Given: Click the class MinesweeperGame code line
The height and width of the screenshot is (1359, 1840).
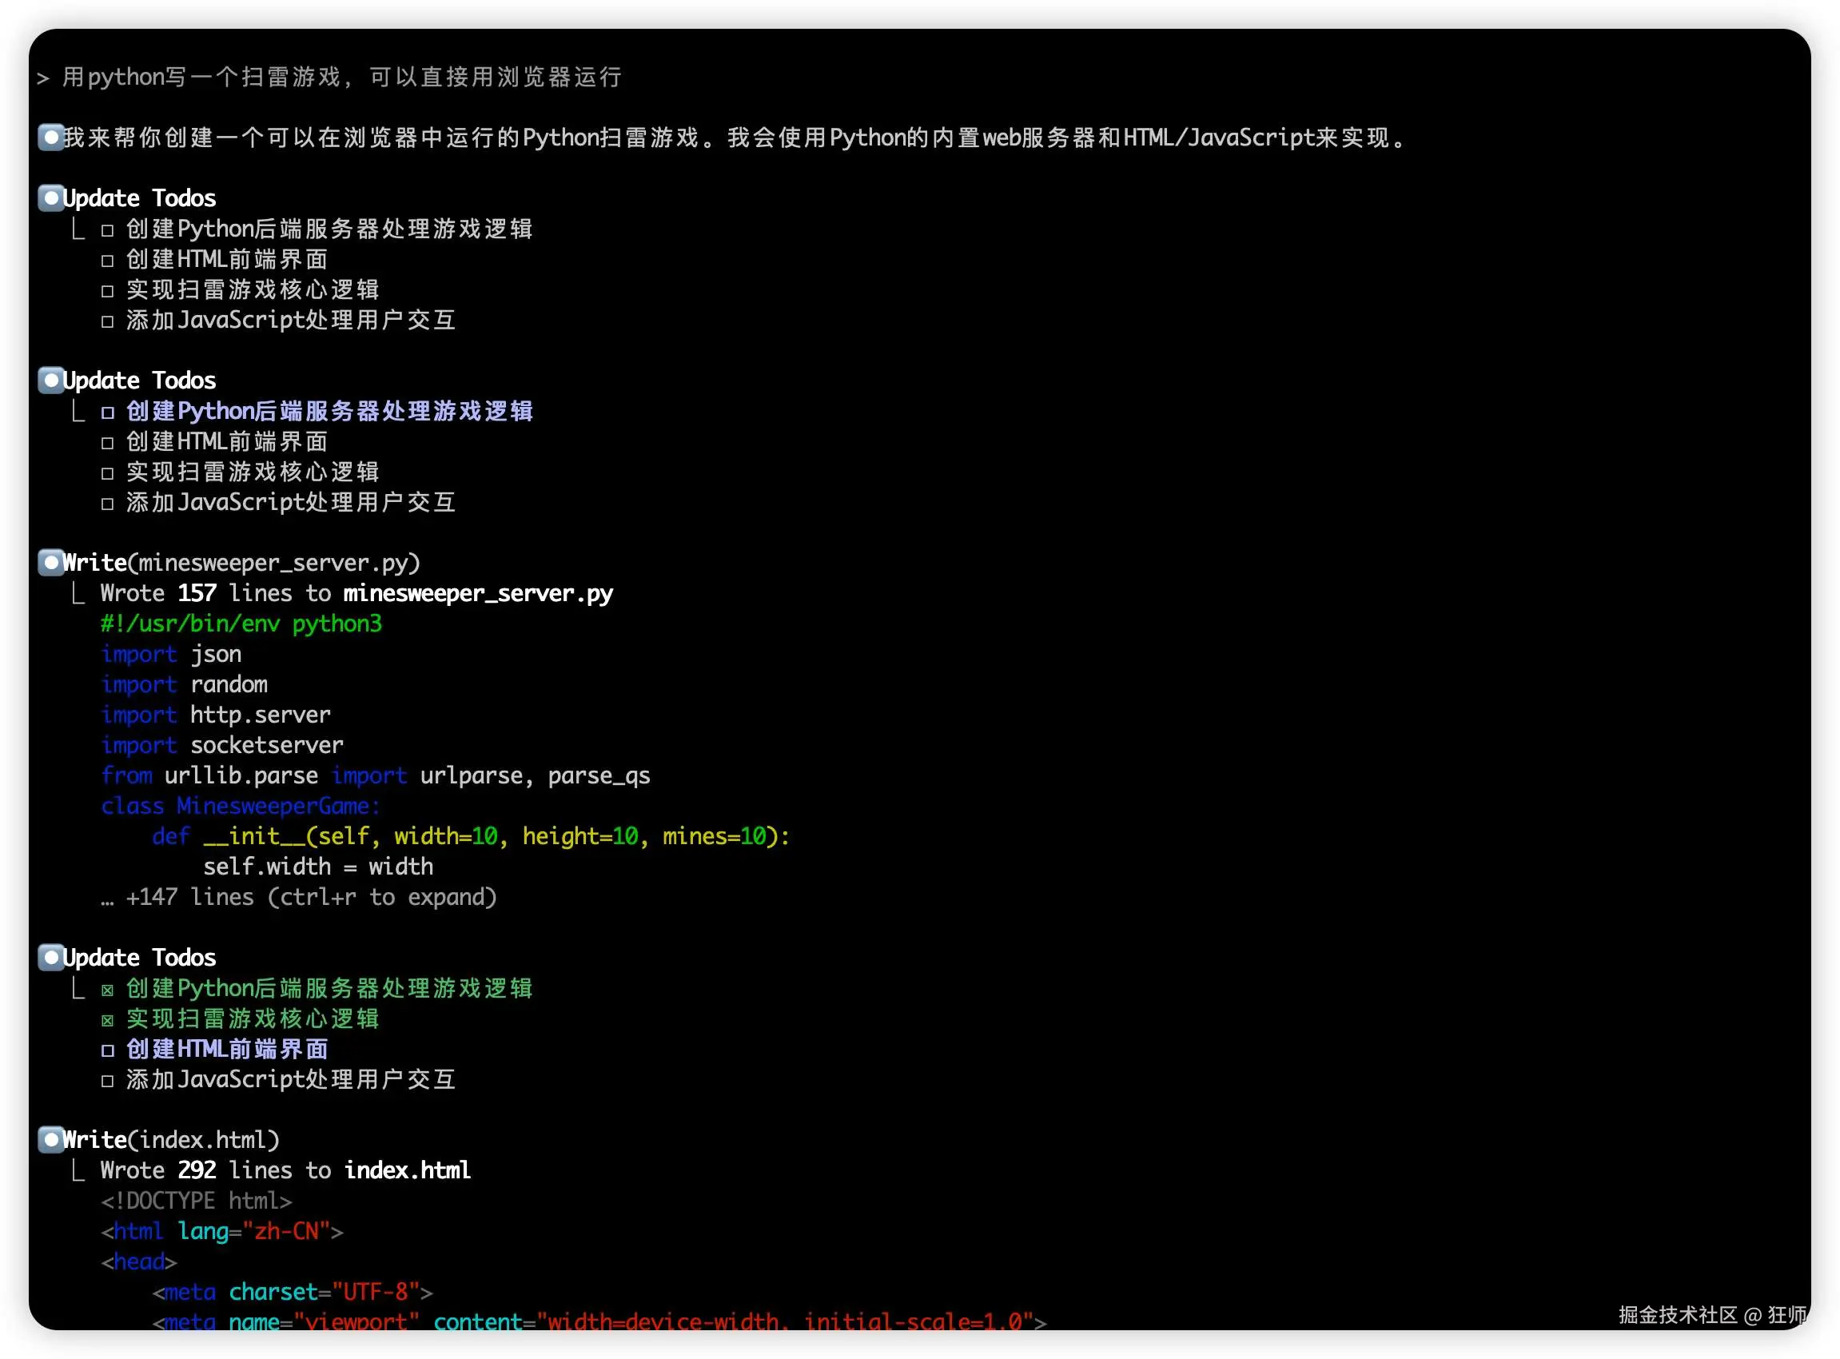Looking at the screenshot, I should tap(240, 806).
